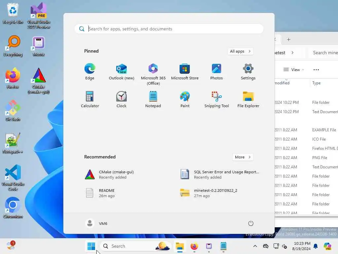Viewport: 338px width, 254px height.
Task: Show hidden system tray icons
Action: (255, 246)
